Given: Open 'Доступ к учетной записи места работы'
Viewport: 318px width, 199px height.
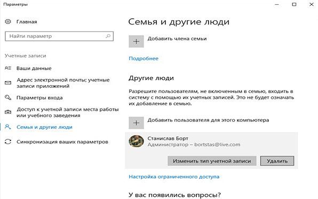Looking at the screenshot, I should tap(68, 112).
